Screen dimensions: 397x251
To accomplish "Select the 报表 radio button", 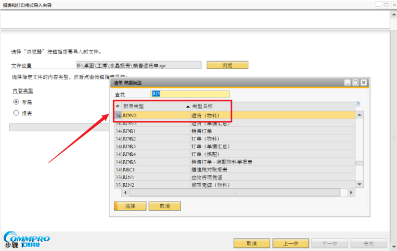I will click(x=17, y=113).
